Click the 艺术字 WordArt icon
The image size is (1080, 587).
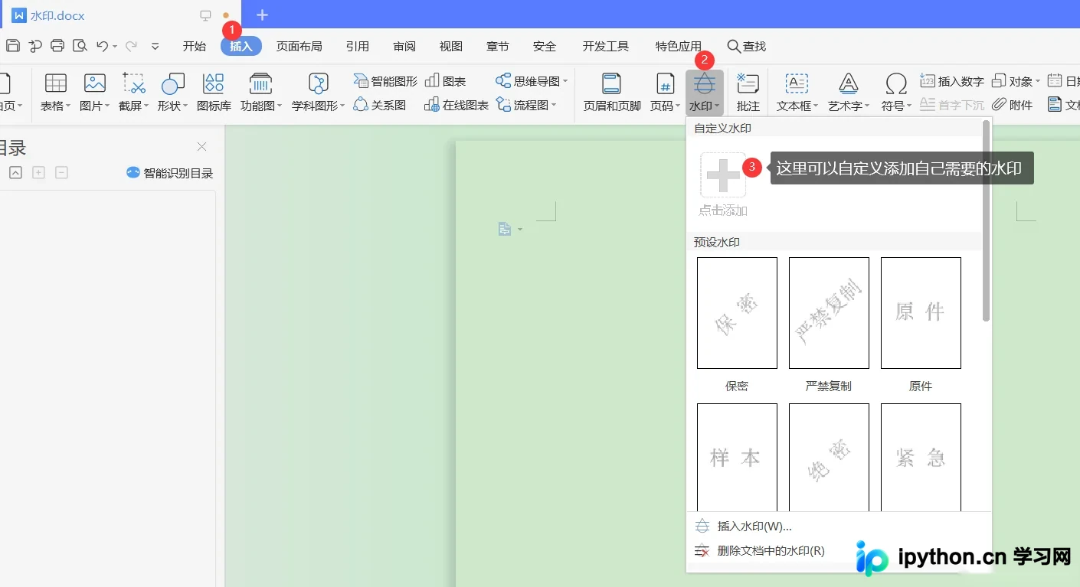(x=849, y=83)
